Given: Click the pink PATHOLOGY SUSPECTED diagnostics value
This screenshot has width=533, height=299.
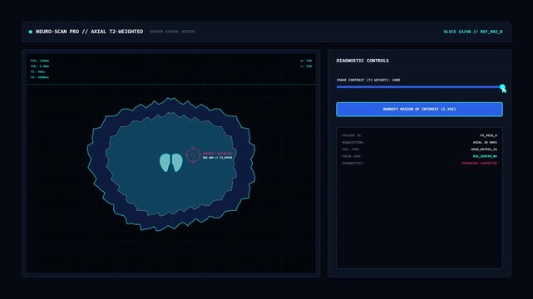Looking at the screenshot, I should [479, 164].
